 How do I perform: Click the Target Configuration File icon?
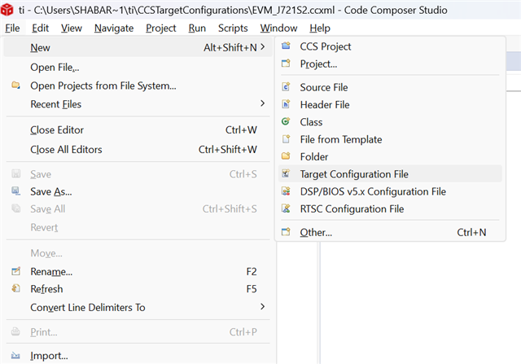tap(285, 174)
